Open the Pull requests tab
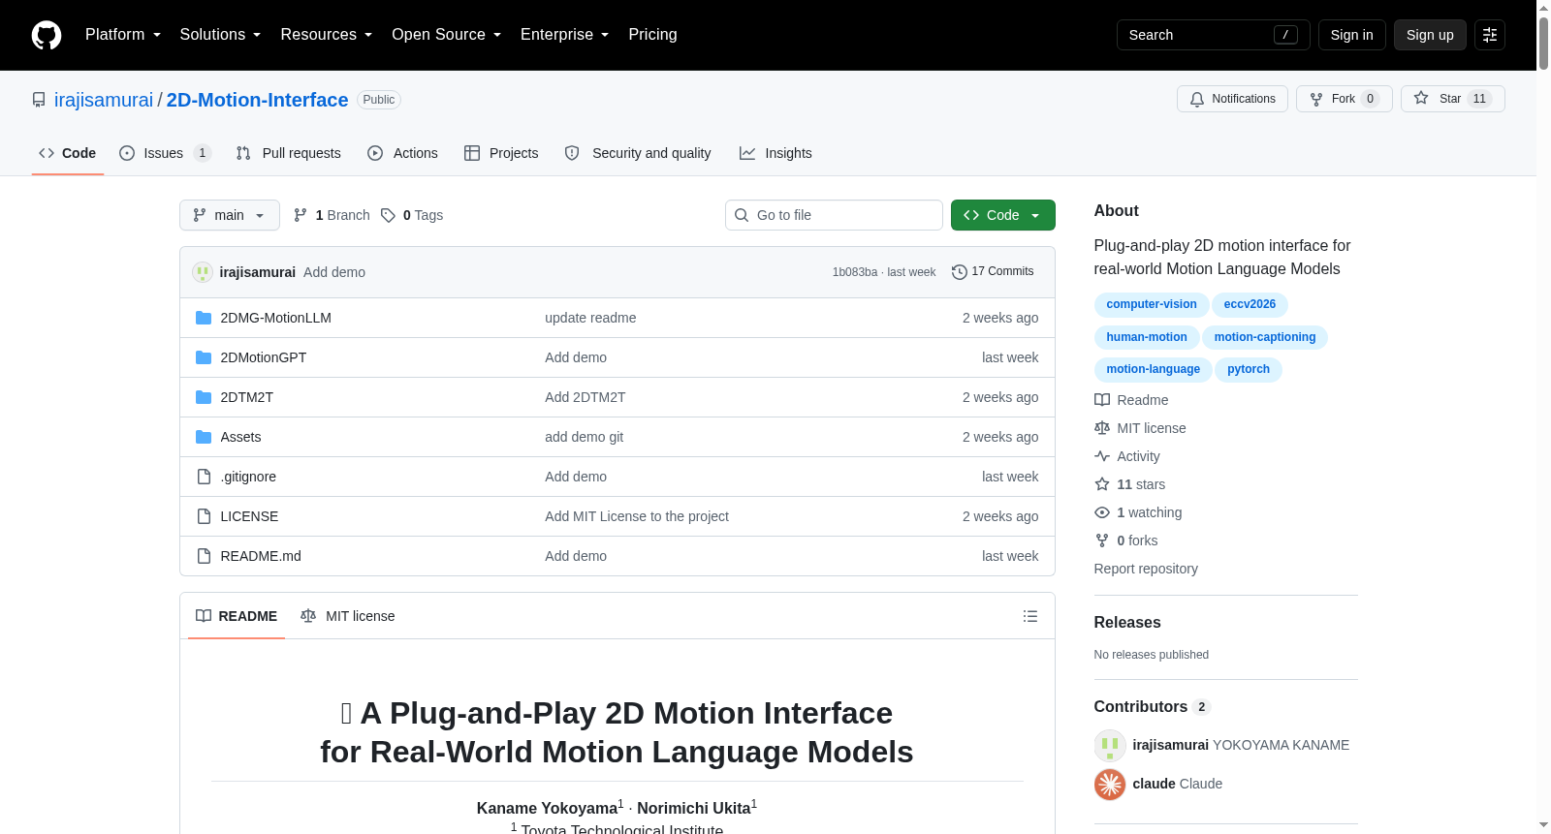 pos(289,153)
